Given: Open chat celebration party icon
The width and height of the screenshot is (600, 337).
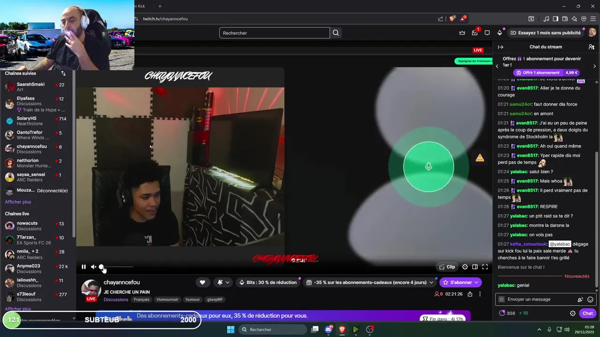Looking at the screenshot, I should [580, 300].
